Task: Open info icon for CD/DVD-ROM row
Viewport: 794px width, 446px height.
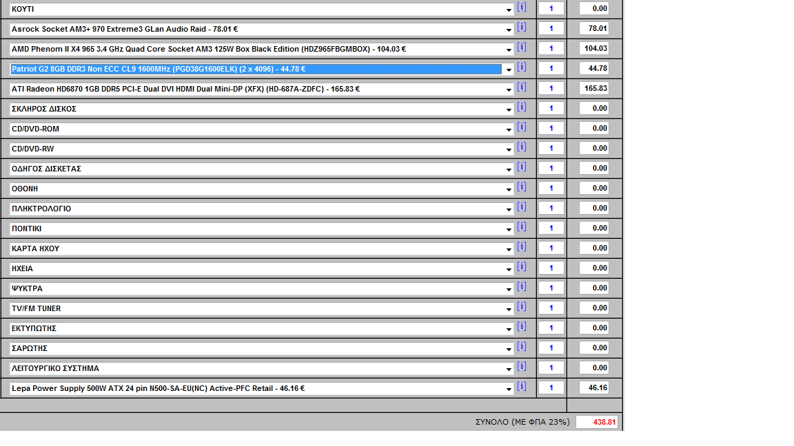Action: [x=522, y=127]
